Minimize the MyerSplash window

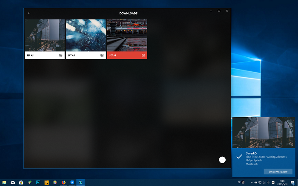click(211, 11)
